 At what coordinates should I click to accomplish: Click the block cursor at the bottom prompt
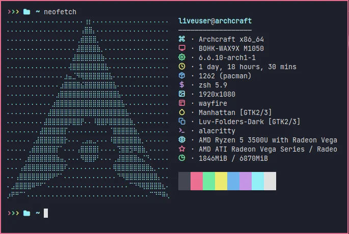[46, 213]
